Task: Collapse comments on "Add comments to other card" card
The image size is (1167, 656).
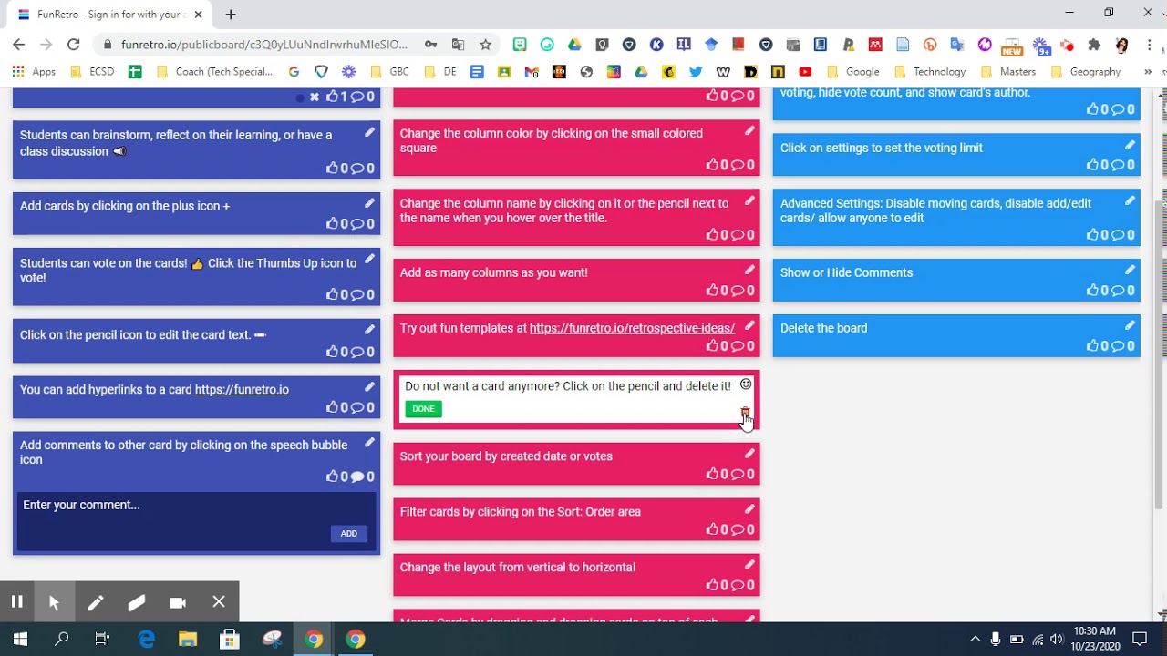Action: point(356,477)
